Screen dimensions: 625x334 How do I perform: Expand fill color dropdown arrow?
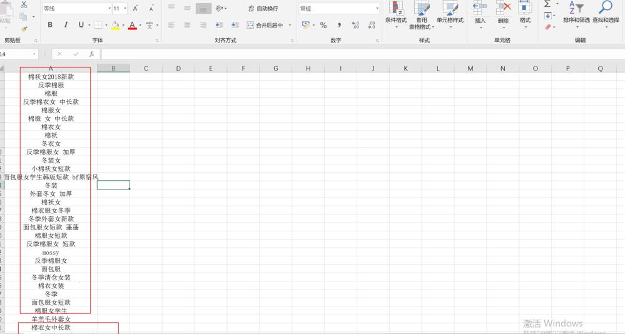pyautogui.click(x=123, y=25)
